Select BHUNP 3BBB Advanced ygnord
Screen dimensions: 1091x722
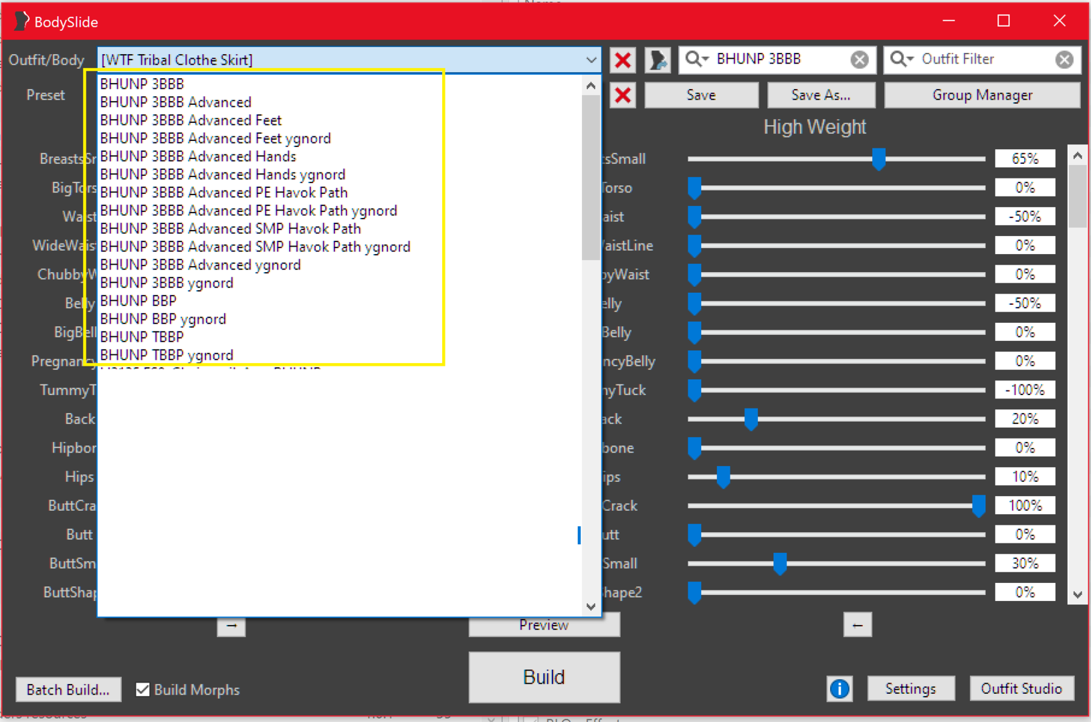(x=201, y=265)
